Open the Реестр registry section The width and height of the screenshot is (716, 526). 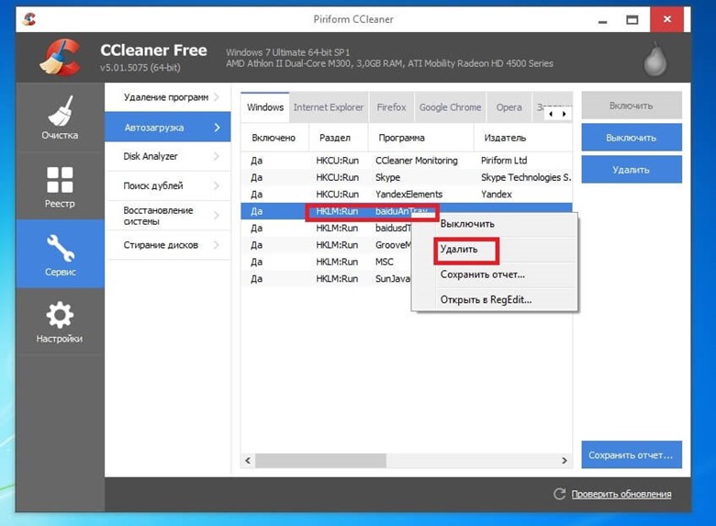click(60, 186)
